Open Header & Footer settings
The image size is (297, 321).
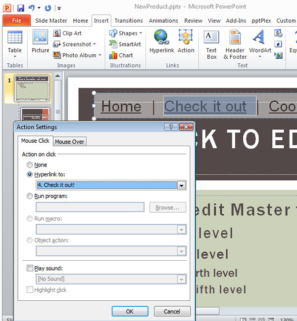pos(235,44)
